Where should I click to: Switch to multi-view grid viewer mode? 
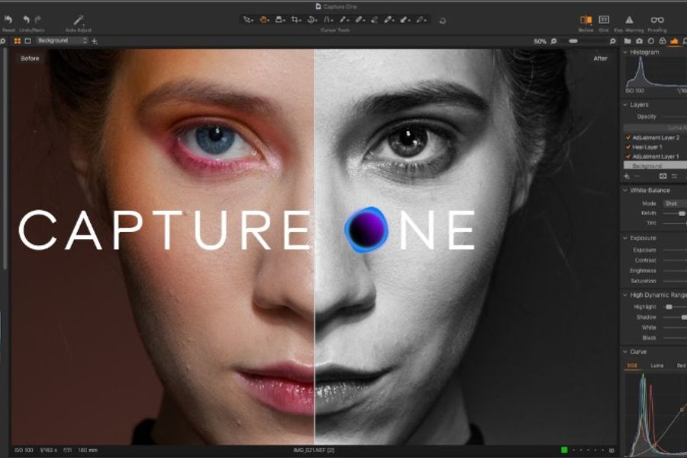18,40
